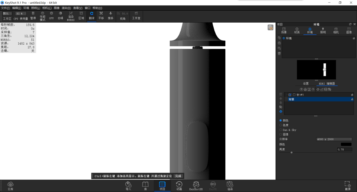The height and width of the screenshot is (192, 357).
Task: Toggle 渲染 NURBS rendering
Action: point(71,16)
